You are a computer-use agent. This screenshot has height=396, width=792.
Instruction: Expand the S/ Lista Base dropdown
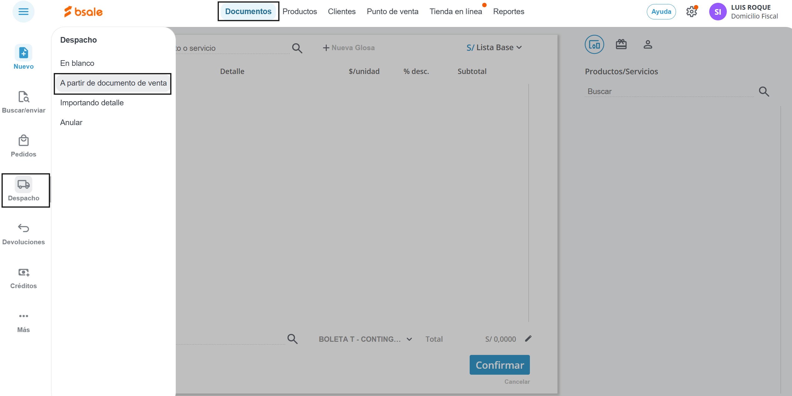click(494, 48)
